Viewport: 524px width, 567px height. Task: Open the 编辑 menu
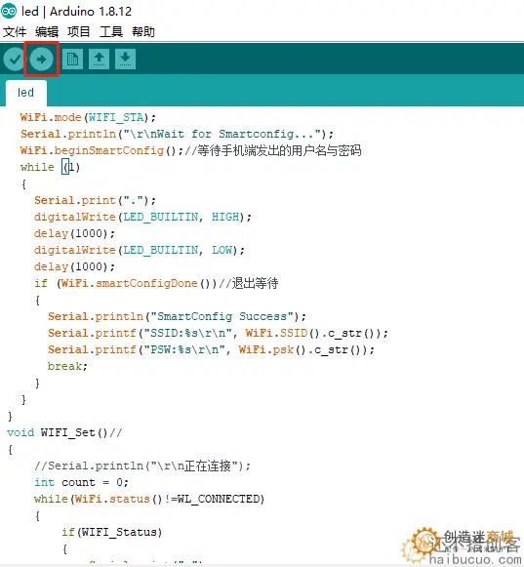47,32
